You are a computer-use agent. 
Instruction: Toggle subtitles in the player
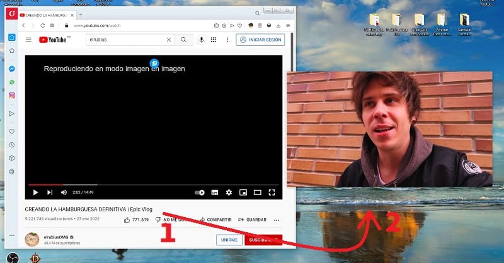(x=214, y=193)
